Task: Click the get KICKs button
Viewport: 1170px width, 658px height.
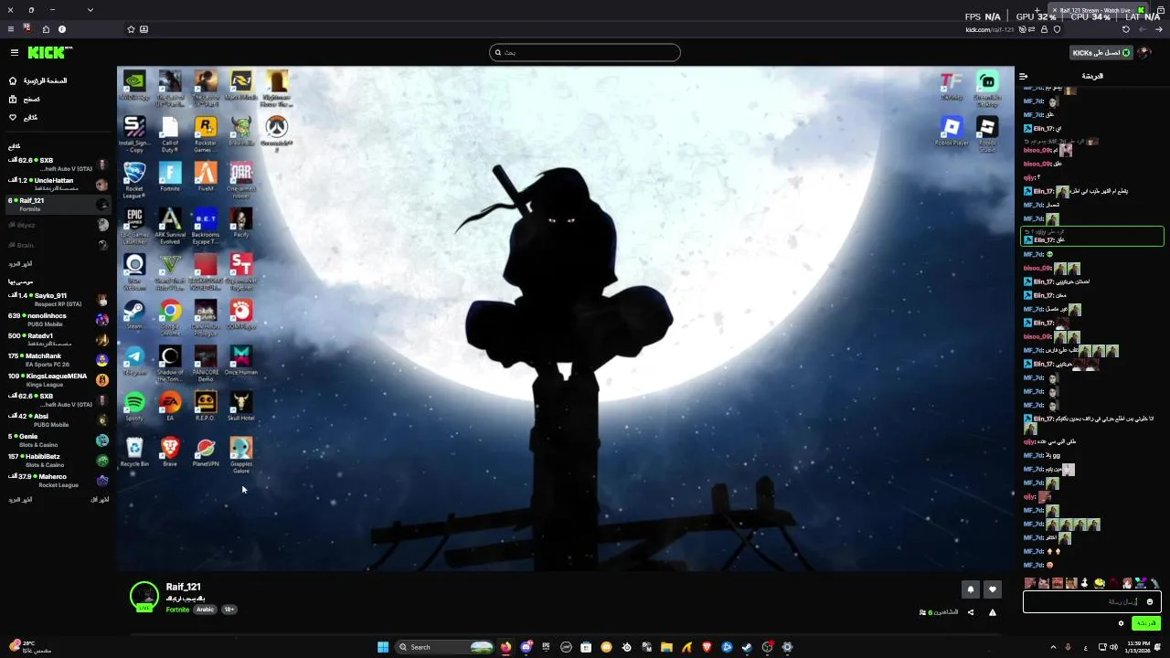Action: [1101, 53]
